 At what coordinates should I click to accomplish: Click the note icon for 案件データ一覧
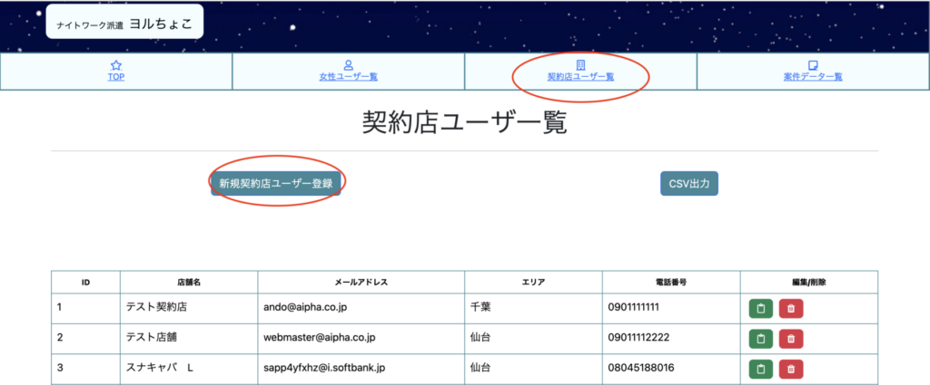pyautogui.click(x=813, y=65)
